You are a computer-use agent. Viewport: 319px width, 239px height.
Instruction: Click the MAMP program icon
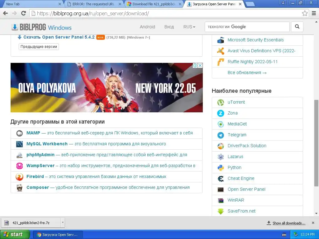pyautogui.click(x=19, y=133)
